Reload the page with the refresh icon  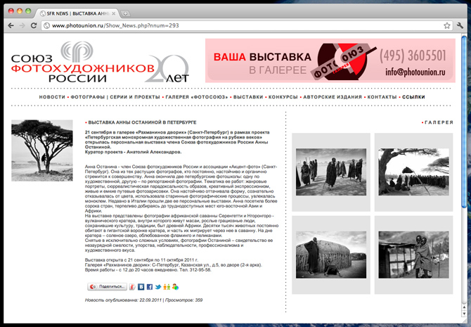click(34, 25)
